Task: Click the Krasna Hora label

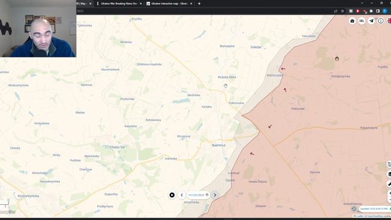Action: [x=227, y=77]
